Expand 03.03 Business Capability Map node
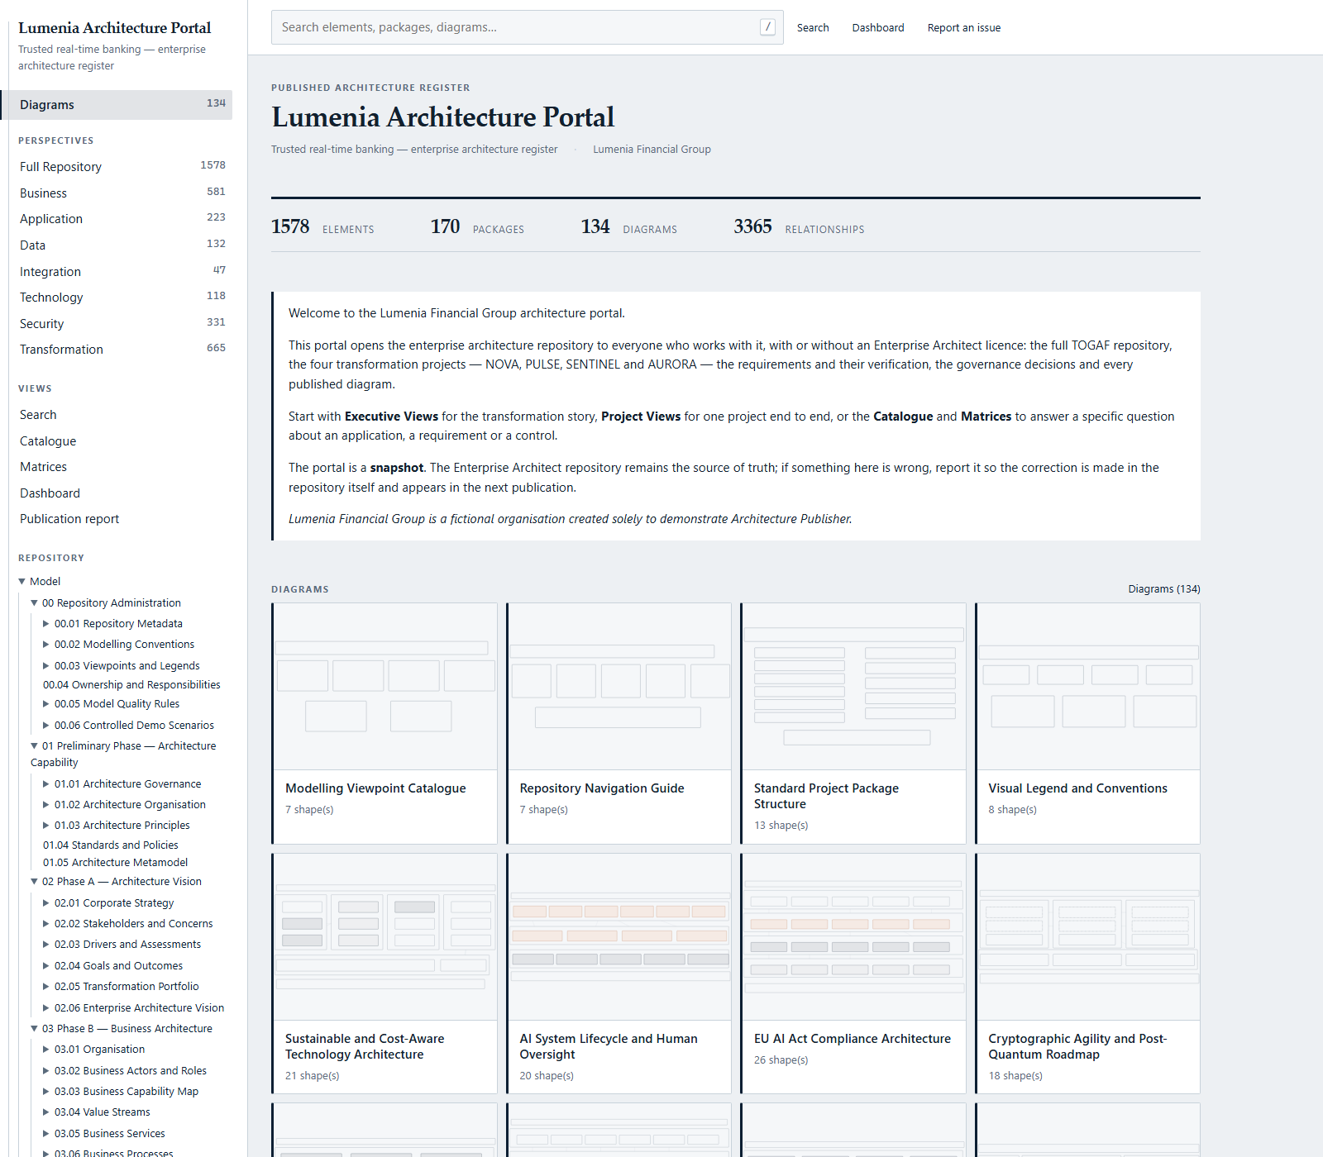The width and height of the screenshot is (1323, 1157). click(46, 1091)
